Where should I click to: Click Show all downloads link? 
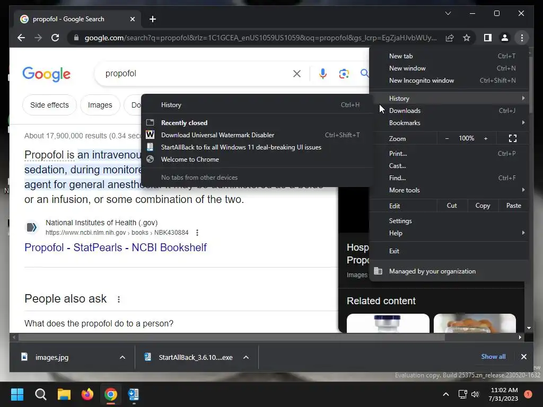pos(493,357)
